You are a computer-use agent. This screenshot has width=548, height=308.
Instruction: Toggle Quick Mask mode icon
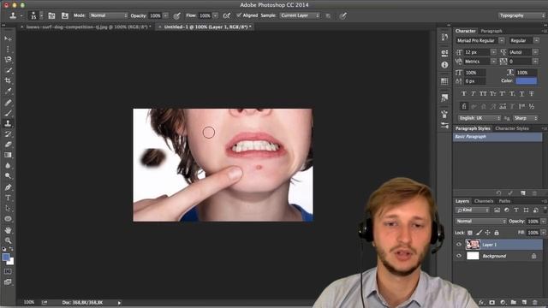click(8, 271)
